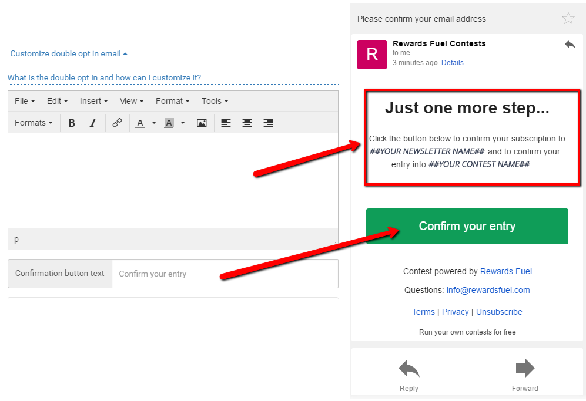The height and width of the screenshot is (401, 586).
Task: Open the background color dropdown arrow
Action: (183, 123)
